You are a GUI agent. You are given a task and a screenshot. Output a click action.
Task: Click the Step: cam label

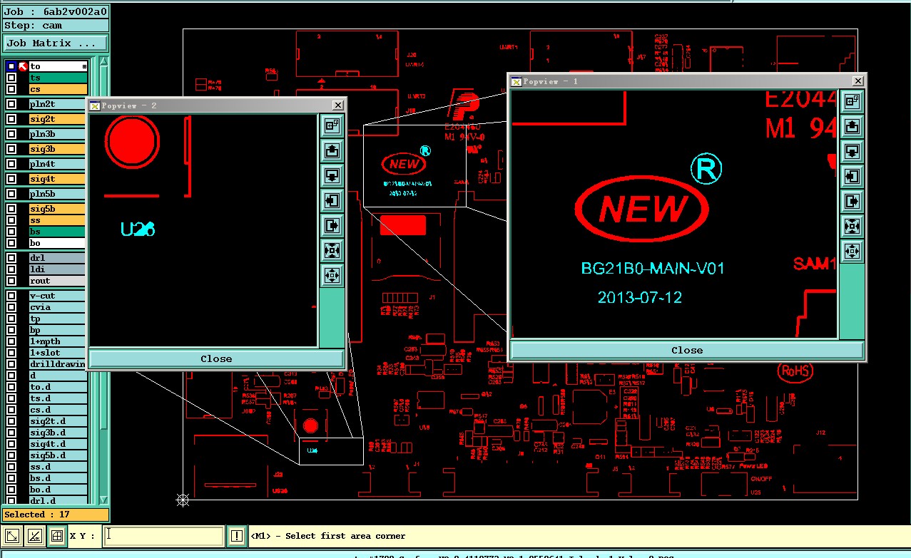click(56, 26)
